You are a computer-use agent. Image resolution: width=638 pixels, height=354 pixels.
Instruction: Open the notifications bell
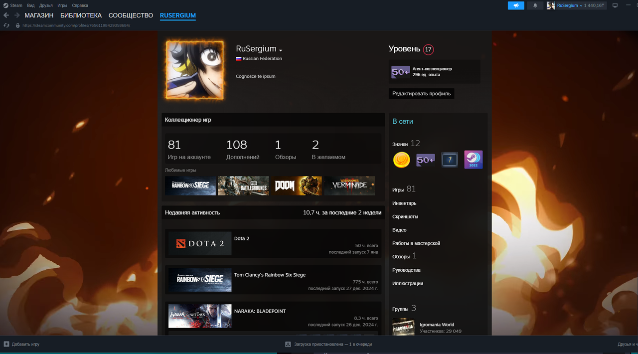(535, 5)
